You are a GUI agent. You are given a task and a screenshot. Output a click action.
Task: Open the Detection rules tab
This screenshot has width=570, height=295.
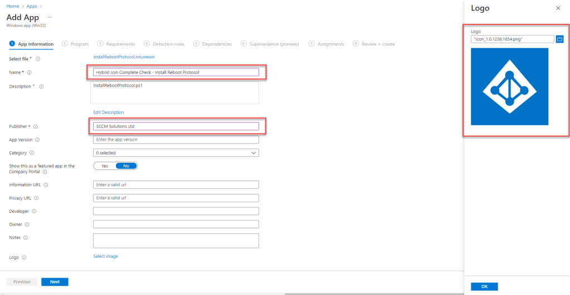tap(165, 44)
